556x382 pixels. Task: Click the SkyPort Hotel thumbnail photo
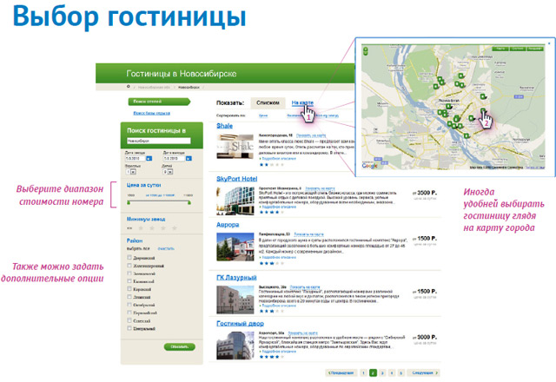(235, 201)
